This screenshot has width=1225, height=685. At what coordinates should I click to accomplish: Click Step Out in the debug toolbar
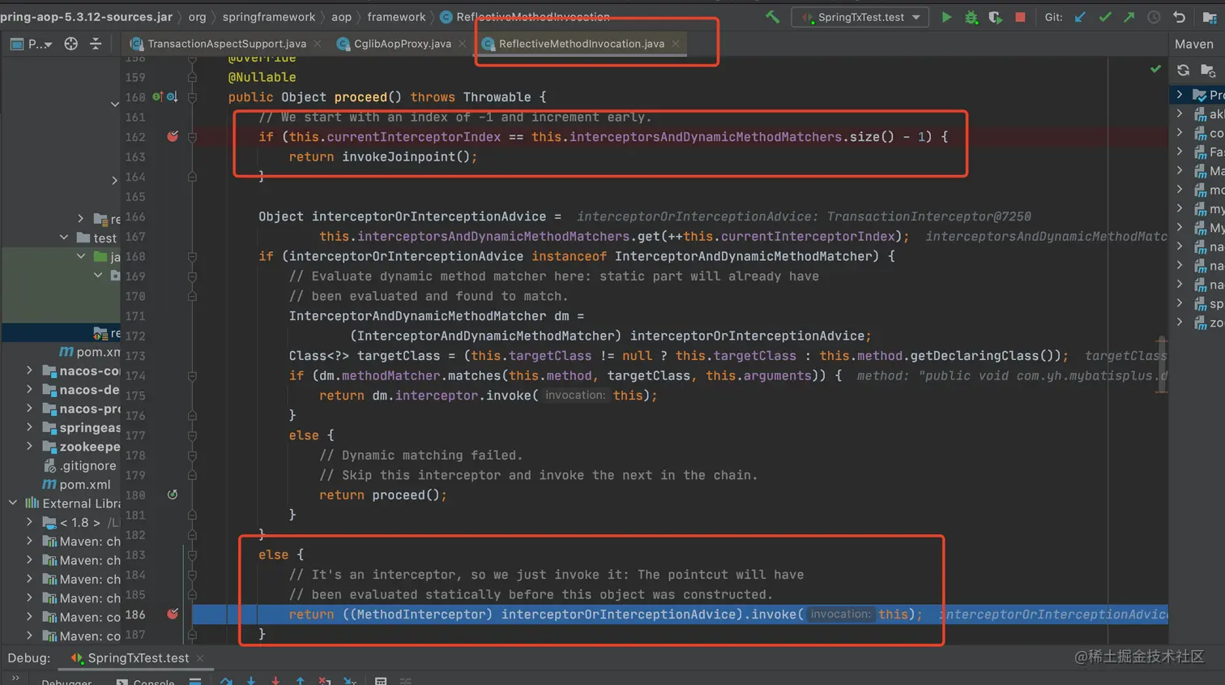pos(301,681)
